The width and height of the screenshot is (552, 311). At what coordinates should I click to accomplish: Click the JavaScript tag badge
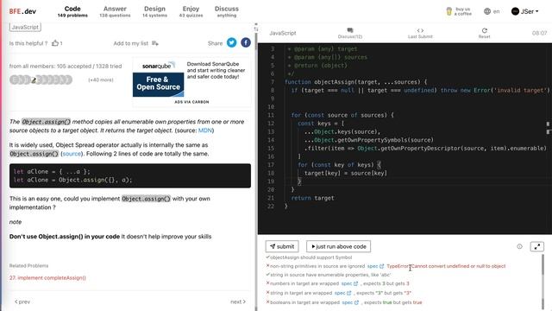tap(25, 27)
